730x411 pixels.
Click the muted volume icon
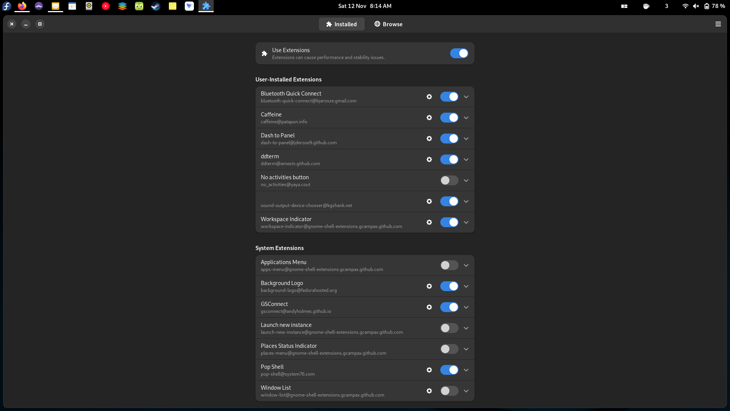pyautogui.click(x=696, y=6)
